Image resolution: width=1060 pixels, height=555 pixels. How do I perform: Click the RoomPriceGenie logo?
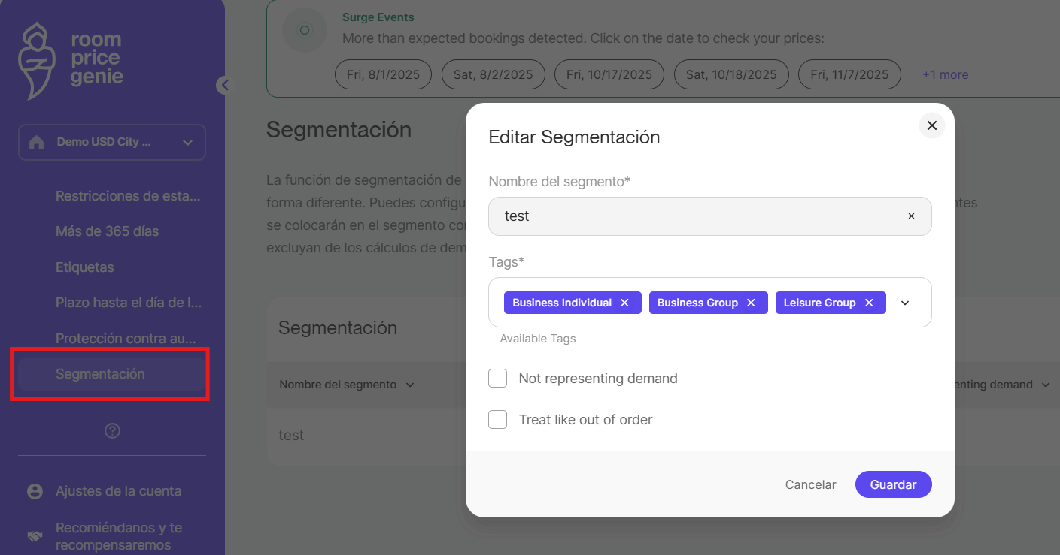click(71, 60)
